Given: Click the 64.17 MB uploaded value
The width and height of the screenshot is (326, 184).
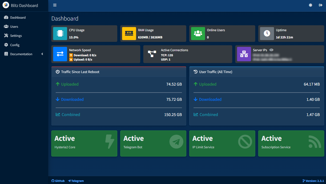Looking at the screenshot, I should pos(312,84).
